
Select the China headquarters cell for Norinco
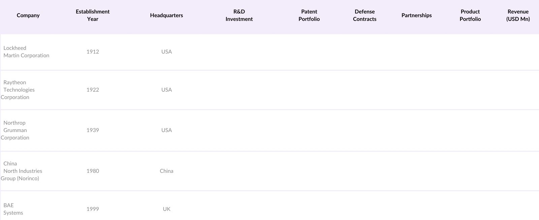pyautogui.click(x=166, y=171)
